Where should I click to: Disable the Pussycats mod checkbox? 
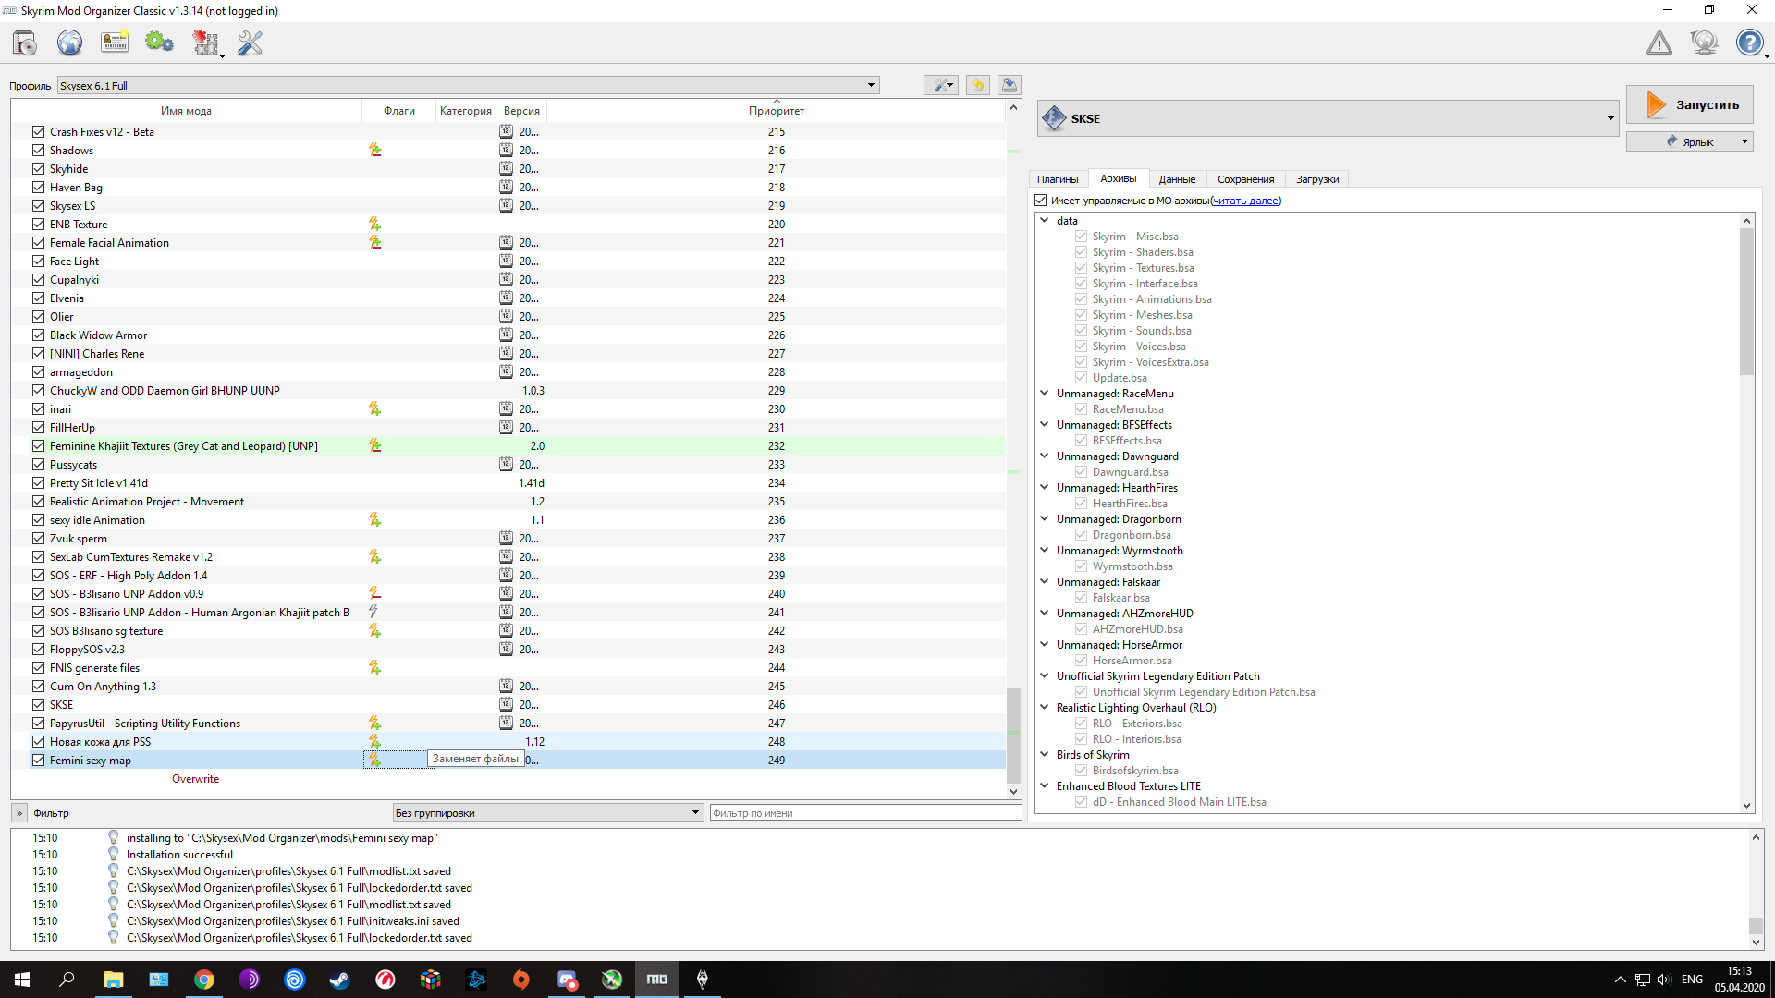point(38,464)
